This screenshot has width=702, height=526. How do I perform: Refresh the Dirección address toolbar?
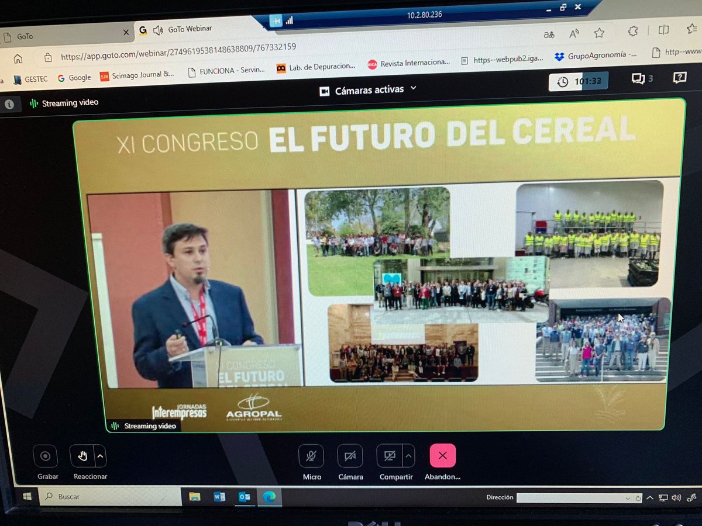[638, 499]
